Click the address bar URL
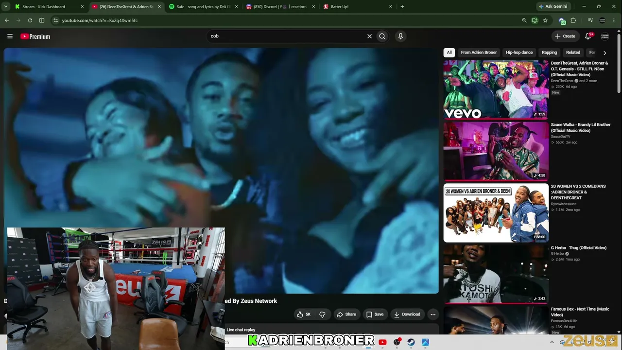622x350 pixels. pyautogui.click(x=100, y=20)
